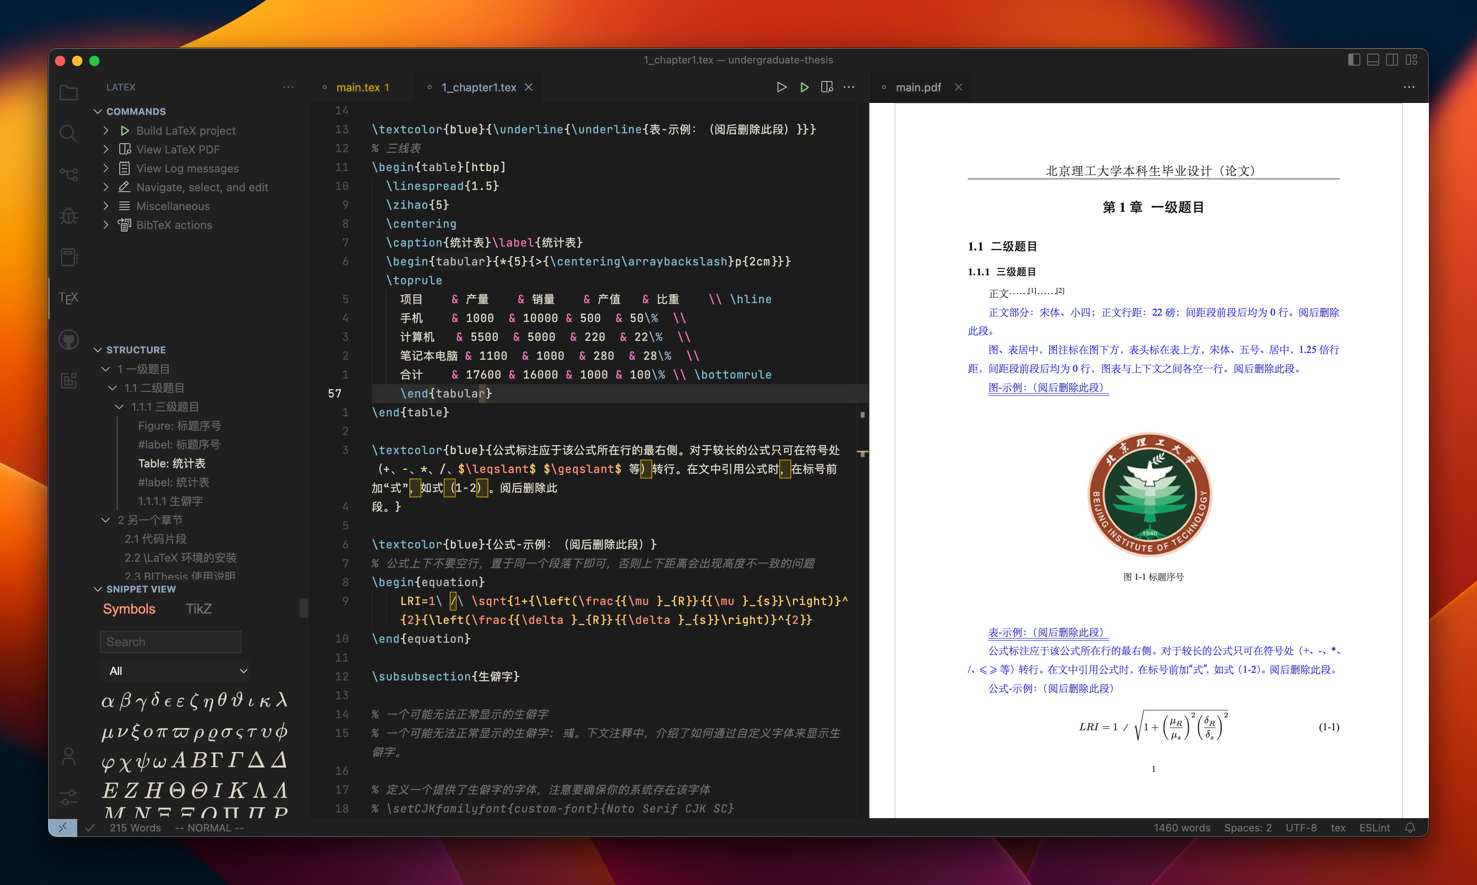This screenshot has width=1477, height=885.
Task: Run Build LaTeX project from the editor toolbar
Action: (782, 87)
